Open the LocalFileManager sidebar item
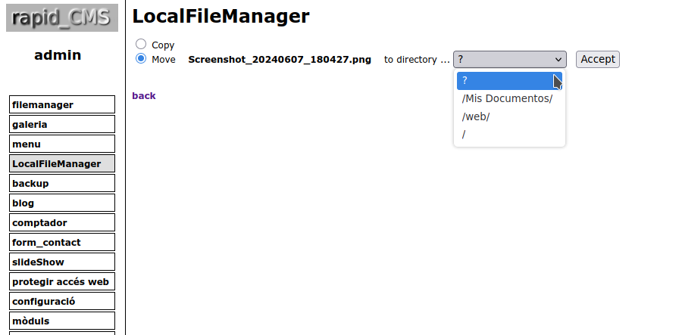682x335 pixels. (62, 163)
